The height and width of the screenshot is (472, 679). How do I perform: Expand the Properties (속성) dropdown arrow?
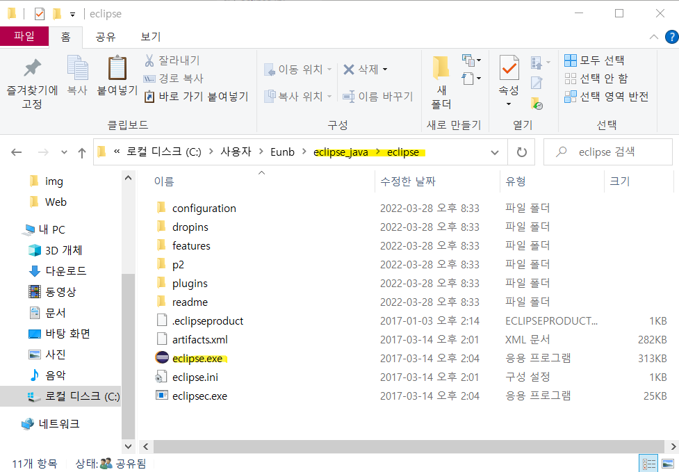509,104
